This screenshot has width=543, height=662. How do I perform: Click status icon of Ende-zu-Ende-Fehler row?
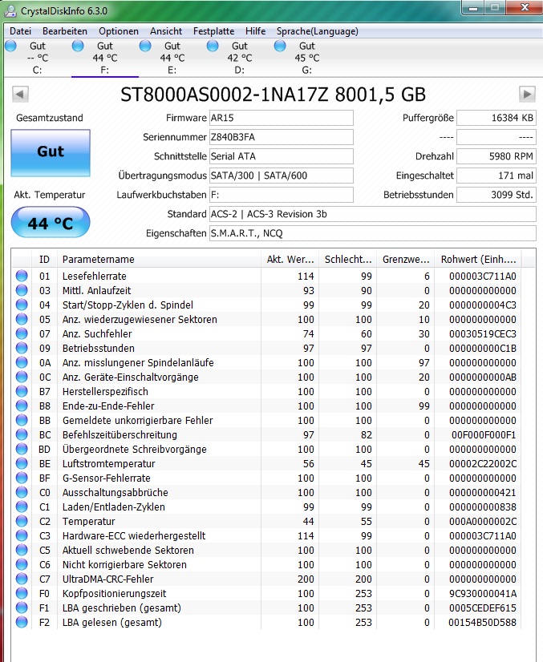tap(22, 406)
